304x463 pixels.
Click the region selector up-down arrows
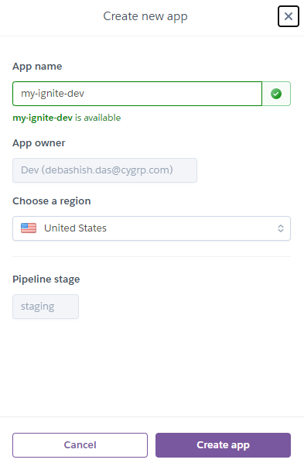[281, 228]
